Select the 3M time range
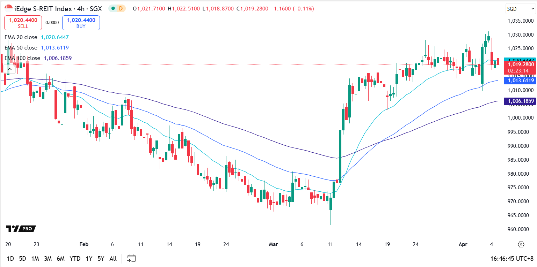This screenshot has width=537, height=267. click(48, 259)
